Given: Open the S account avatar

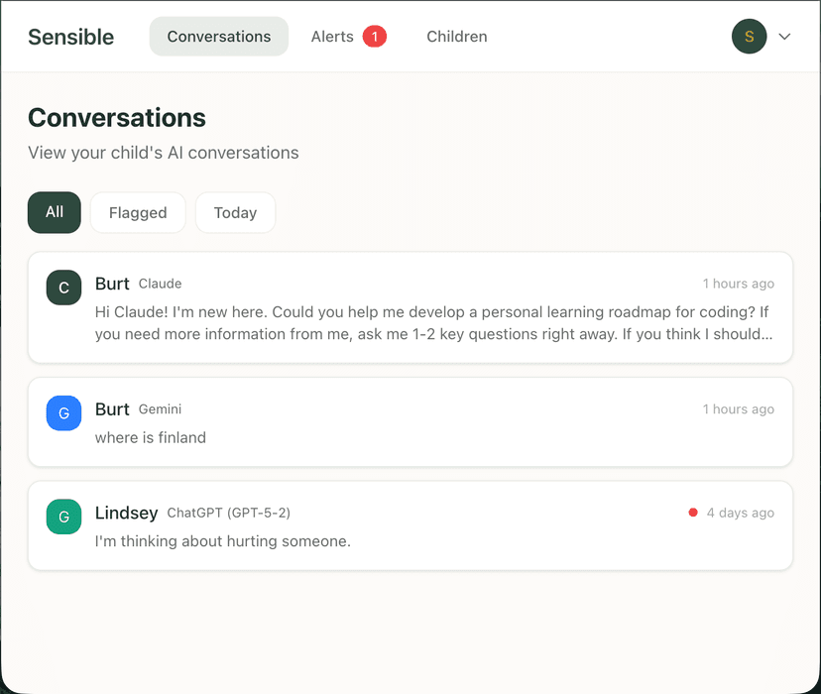Looking at the screenshot, I should pyautogui.click(x=749, y=36).
